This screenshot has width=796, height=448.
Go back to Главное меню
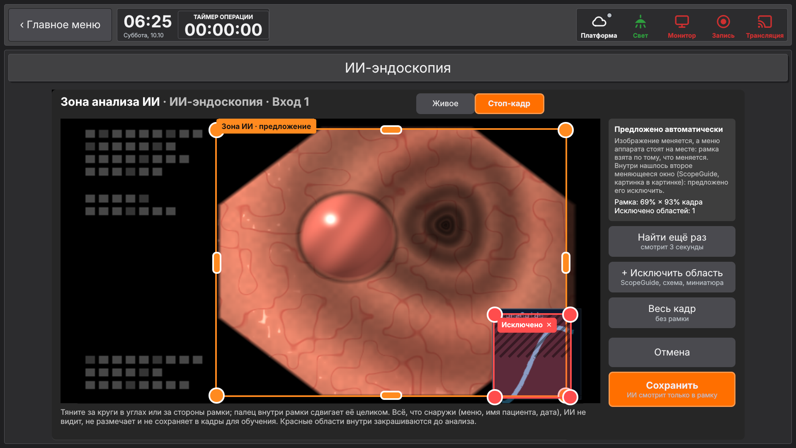click(60, 25)
